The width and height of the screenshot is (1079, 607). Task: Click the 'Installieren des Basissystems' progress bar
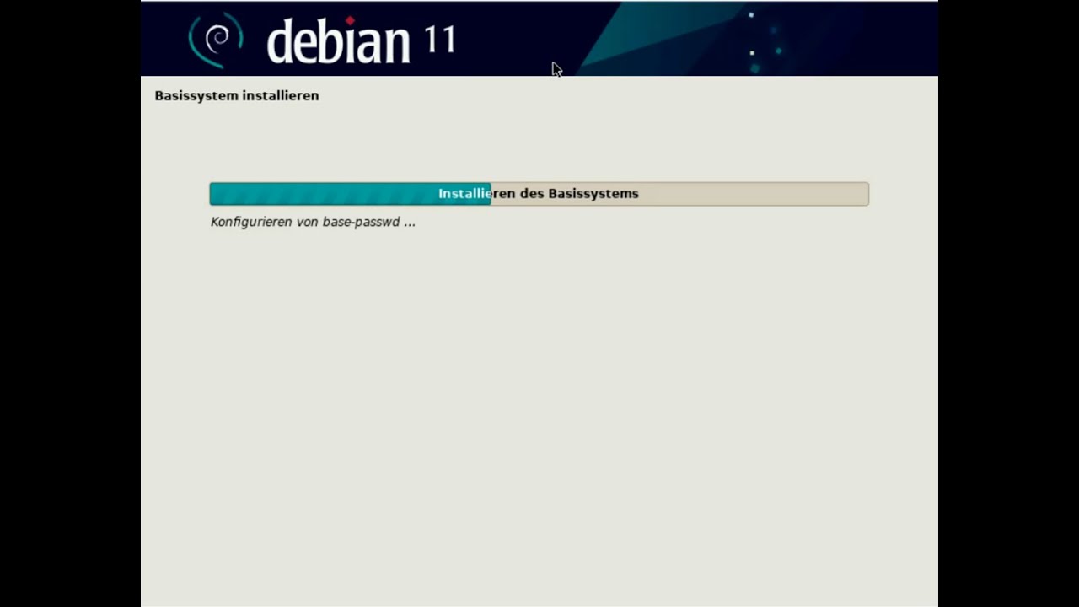(x=539, y=194)
